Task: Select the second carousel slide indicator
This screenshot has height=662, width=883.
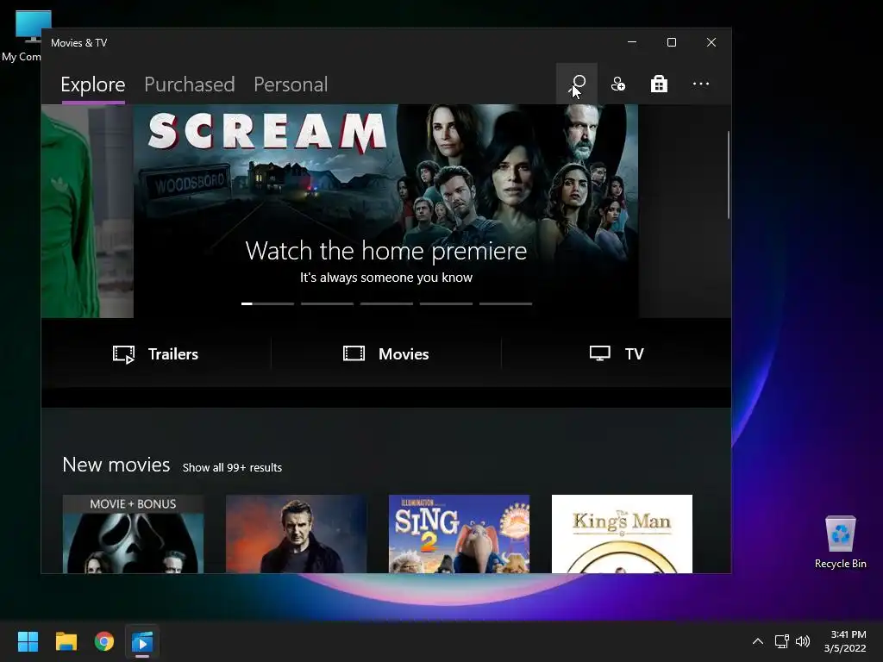Action: coord(327,304)
